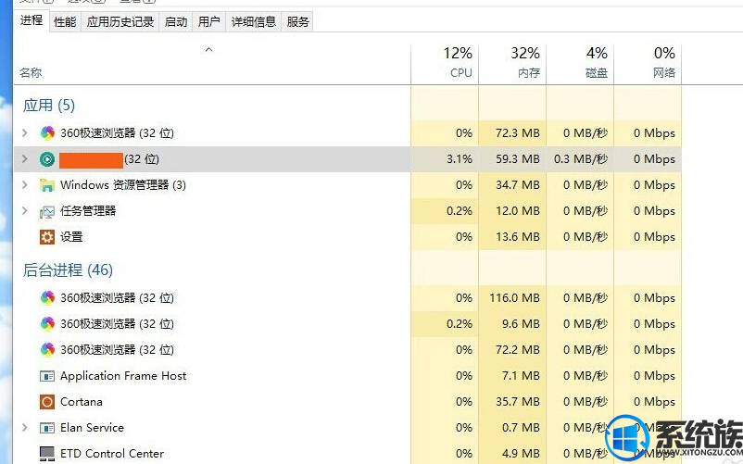Click the 7.1 MB memory cell

[512, 376]
